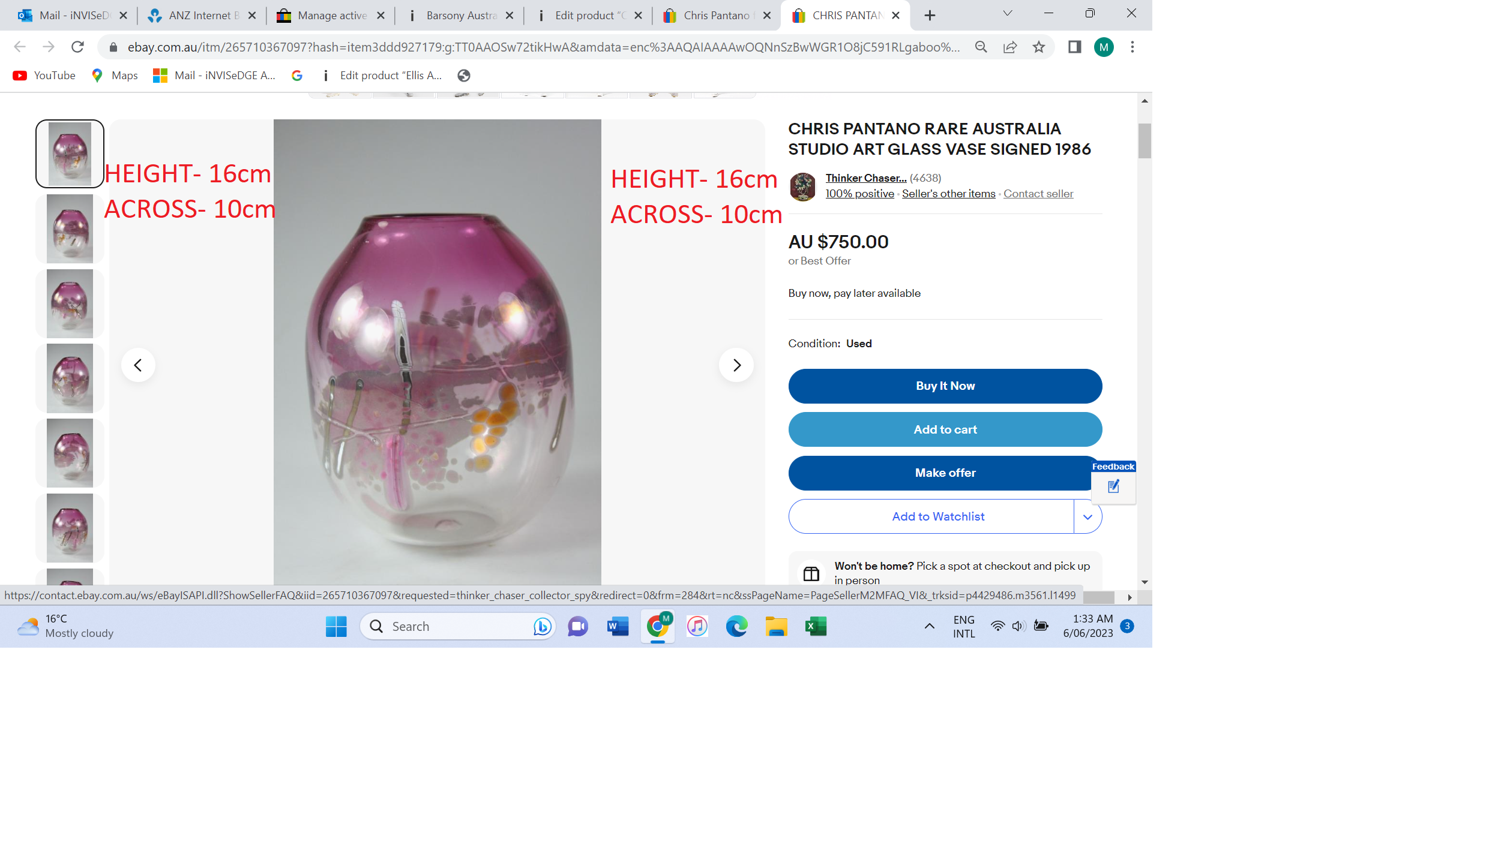Screen dimensions: 1498x842
Task: Click the Make offer button
Action: point(945,473)
